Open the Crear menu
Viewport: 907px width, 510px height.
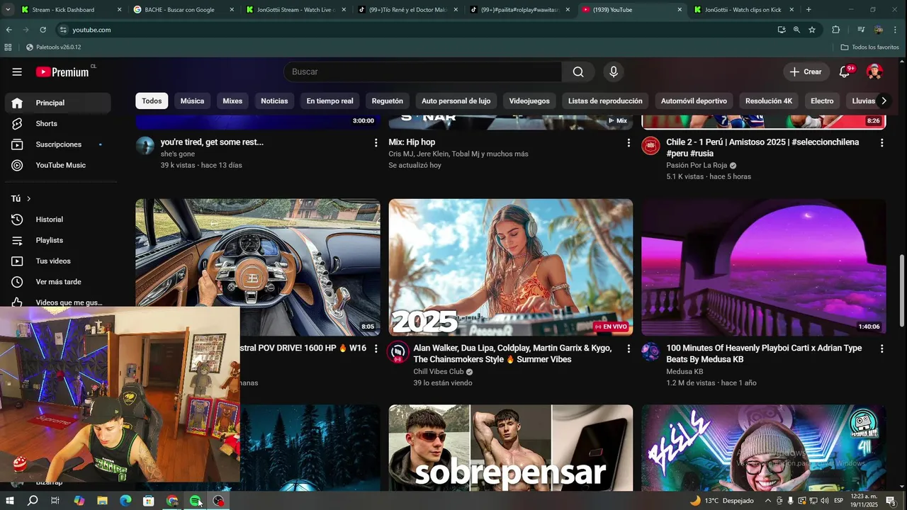(x=806, y=72)
